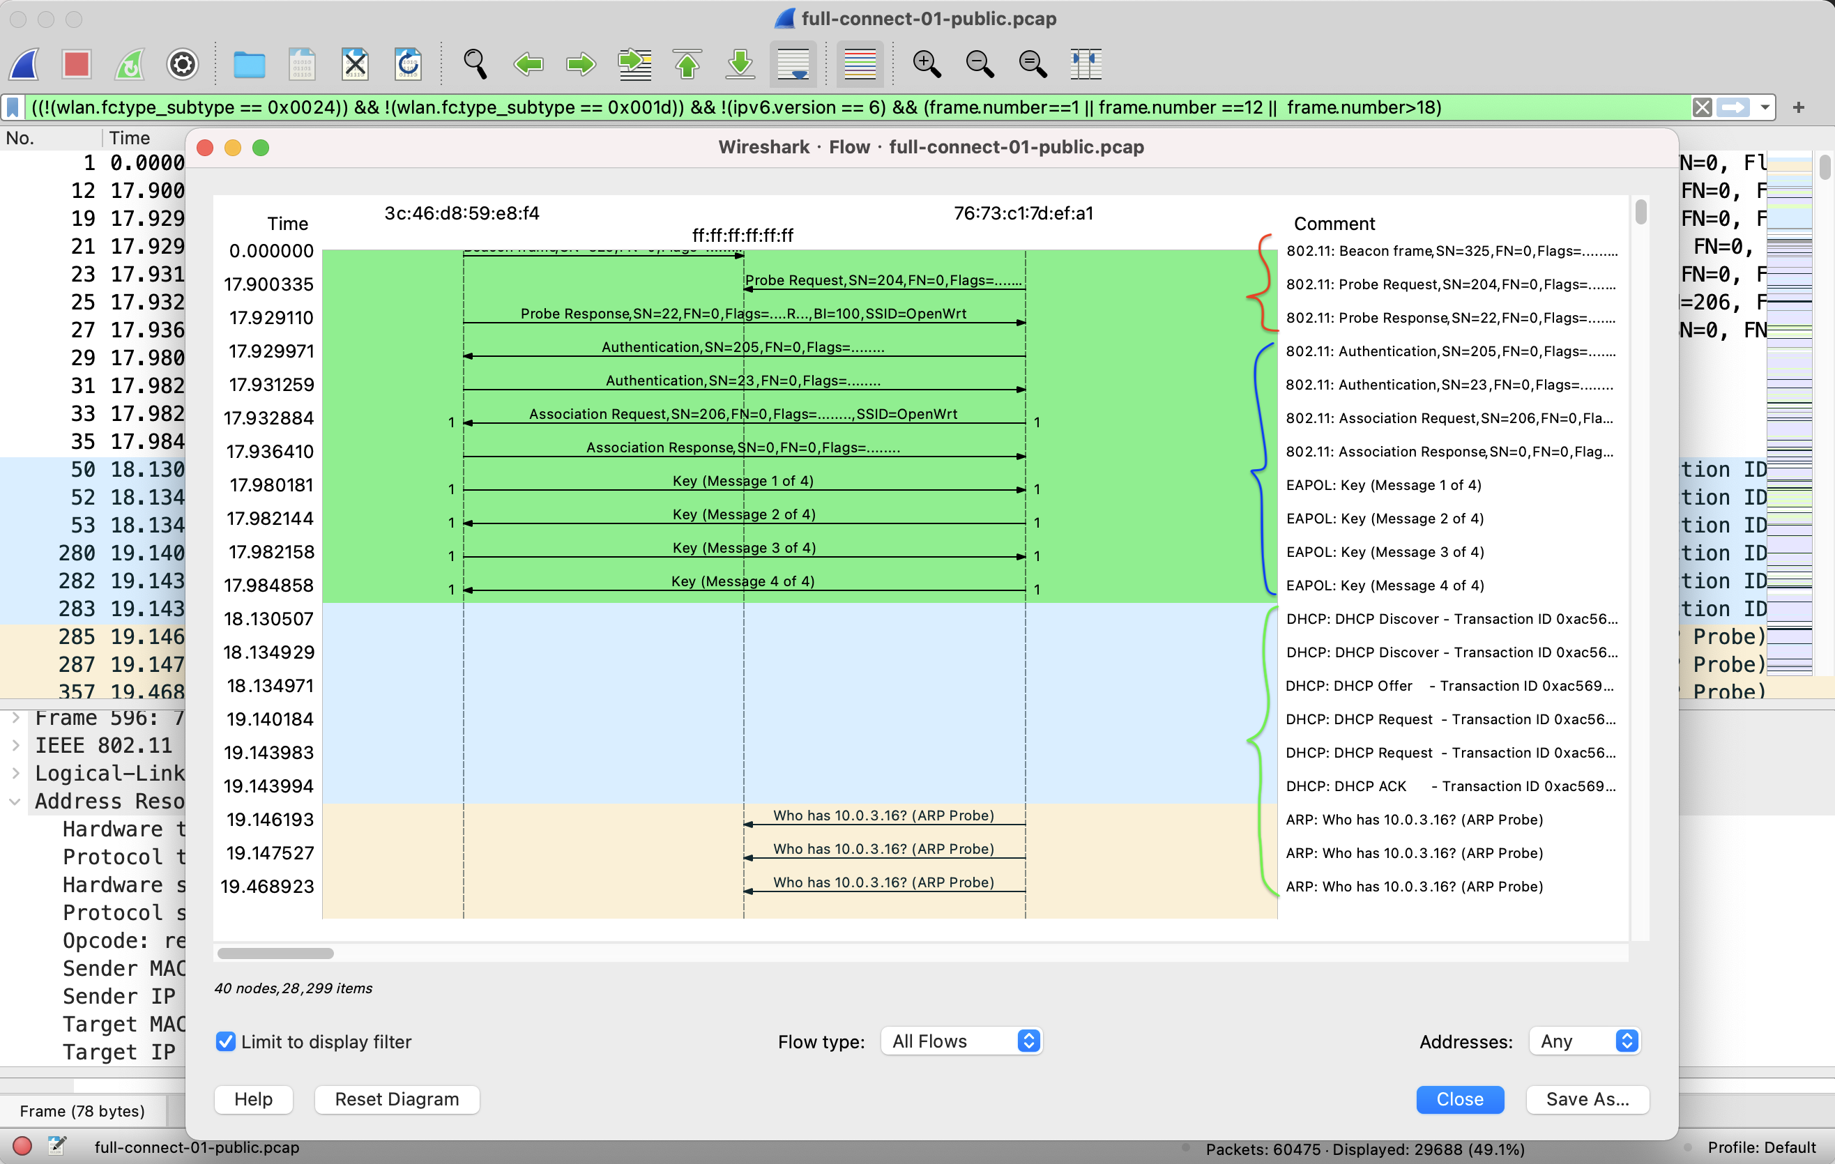The height and width of the screenshot is (1164, 1835).
Task: Click the shark fin start capture icon
Action: point(24,64)
